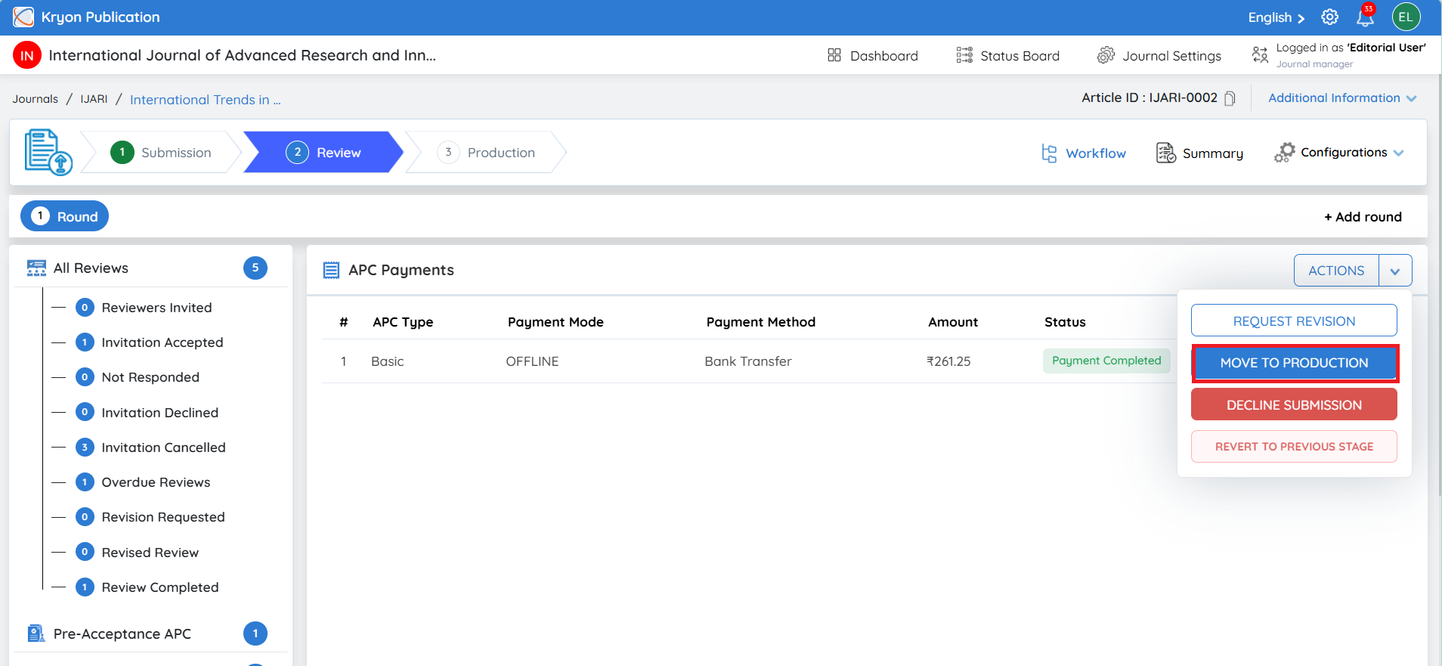Click the ACTIONS button
The height and width of the screenshot is (666, 1442).
[x=1336, y=271]
